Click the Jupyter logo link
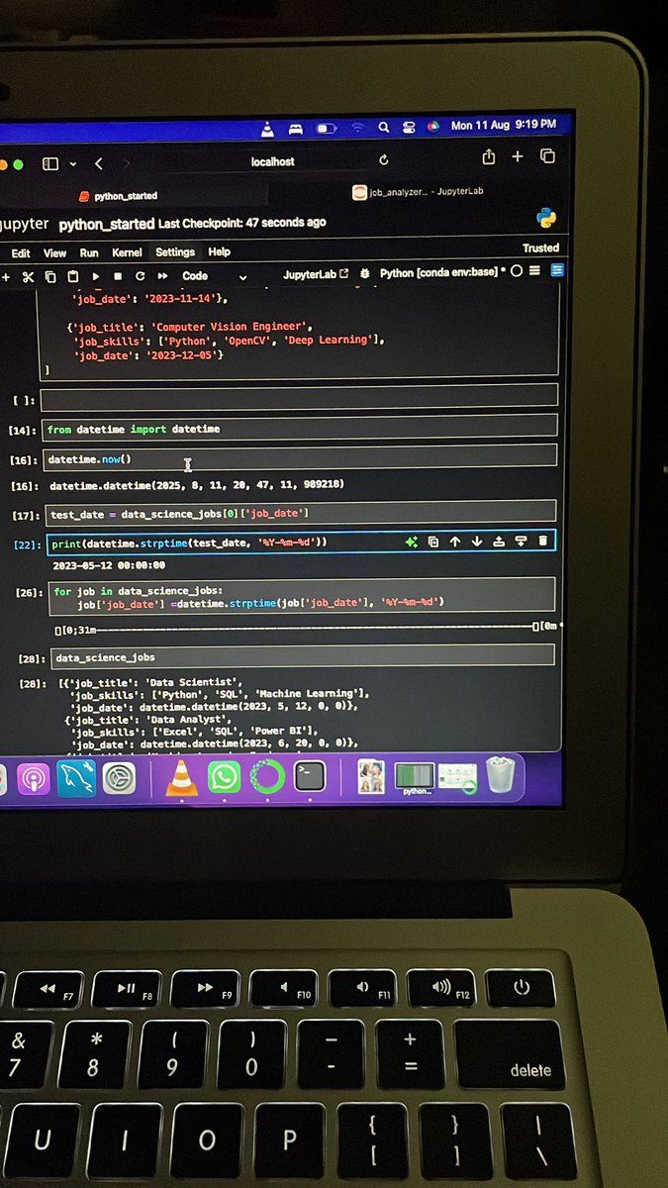The height and width of the screenshot is (1188, 668). tap(23, 226)
